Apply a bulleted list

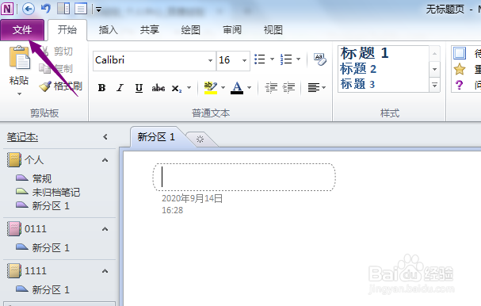tap(260, 59)
